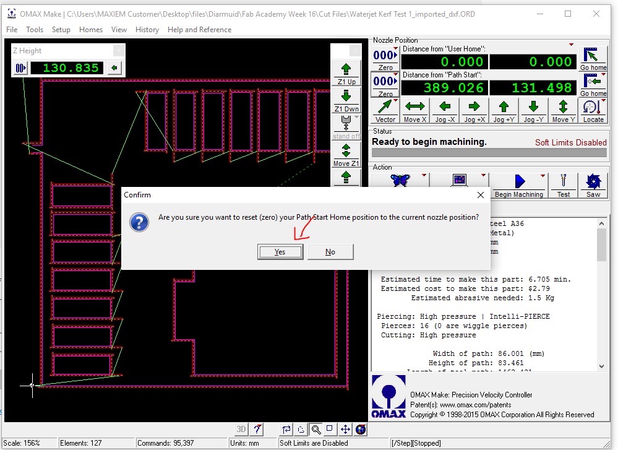This screenshot has height=450, width=618.
Task: Click 'Commands: 95,397' in status bar
Action: pos(166,443)
